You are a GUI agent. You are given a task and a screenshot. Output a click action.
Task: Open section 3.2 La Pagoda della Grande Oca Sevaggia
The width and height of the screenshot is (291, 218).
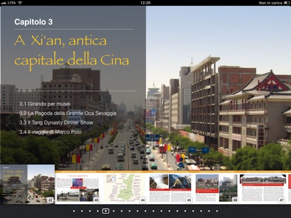pos(68,113)
